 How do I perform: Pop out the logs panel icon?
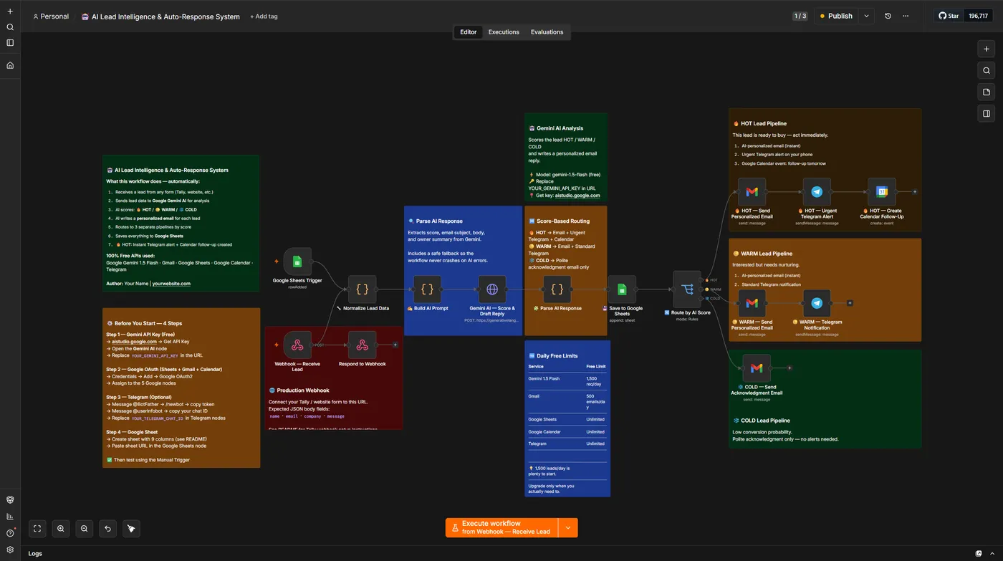[979, 554]
